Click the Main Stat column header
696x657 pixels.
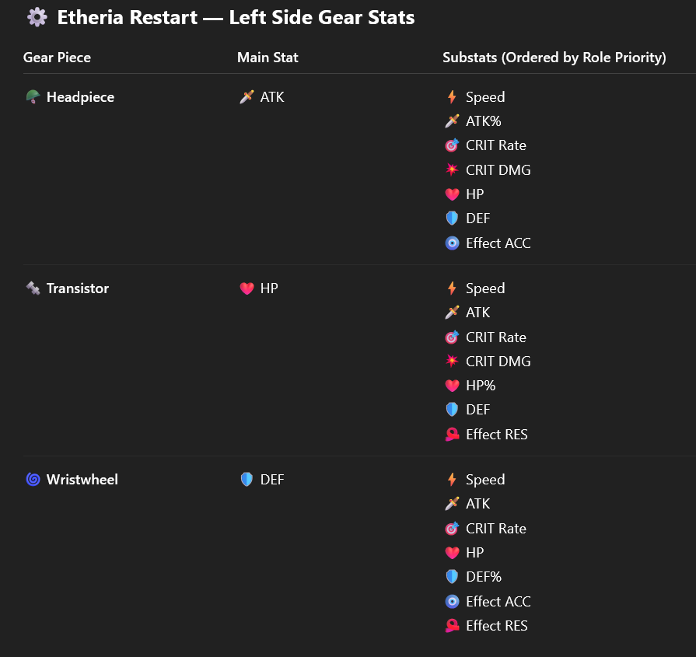[x=268, y=58]
